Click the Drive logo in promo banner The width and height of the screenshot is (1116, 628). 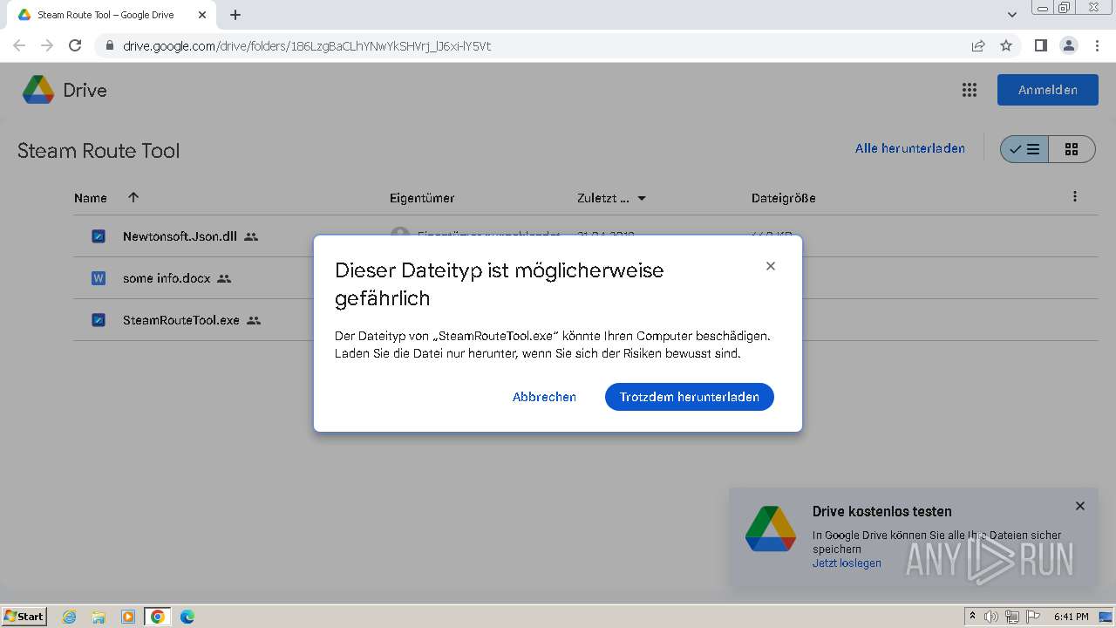pos(771,529)
